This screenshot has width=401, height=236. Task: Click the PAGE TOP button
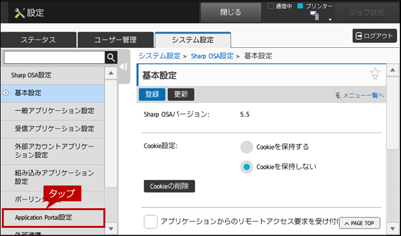[359, 223]
